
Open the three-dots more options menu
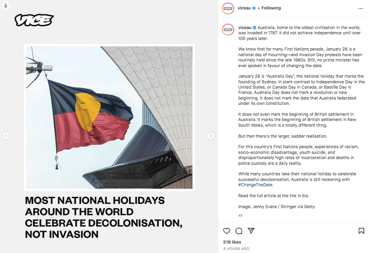[x=360, y=8]
